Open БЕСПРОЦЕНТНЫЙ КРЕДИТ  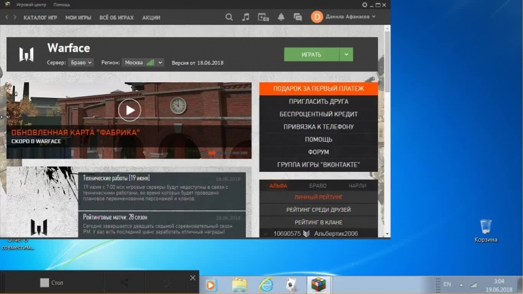tap(318, 114)
